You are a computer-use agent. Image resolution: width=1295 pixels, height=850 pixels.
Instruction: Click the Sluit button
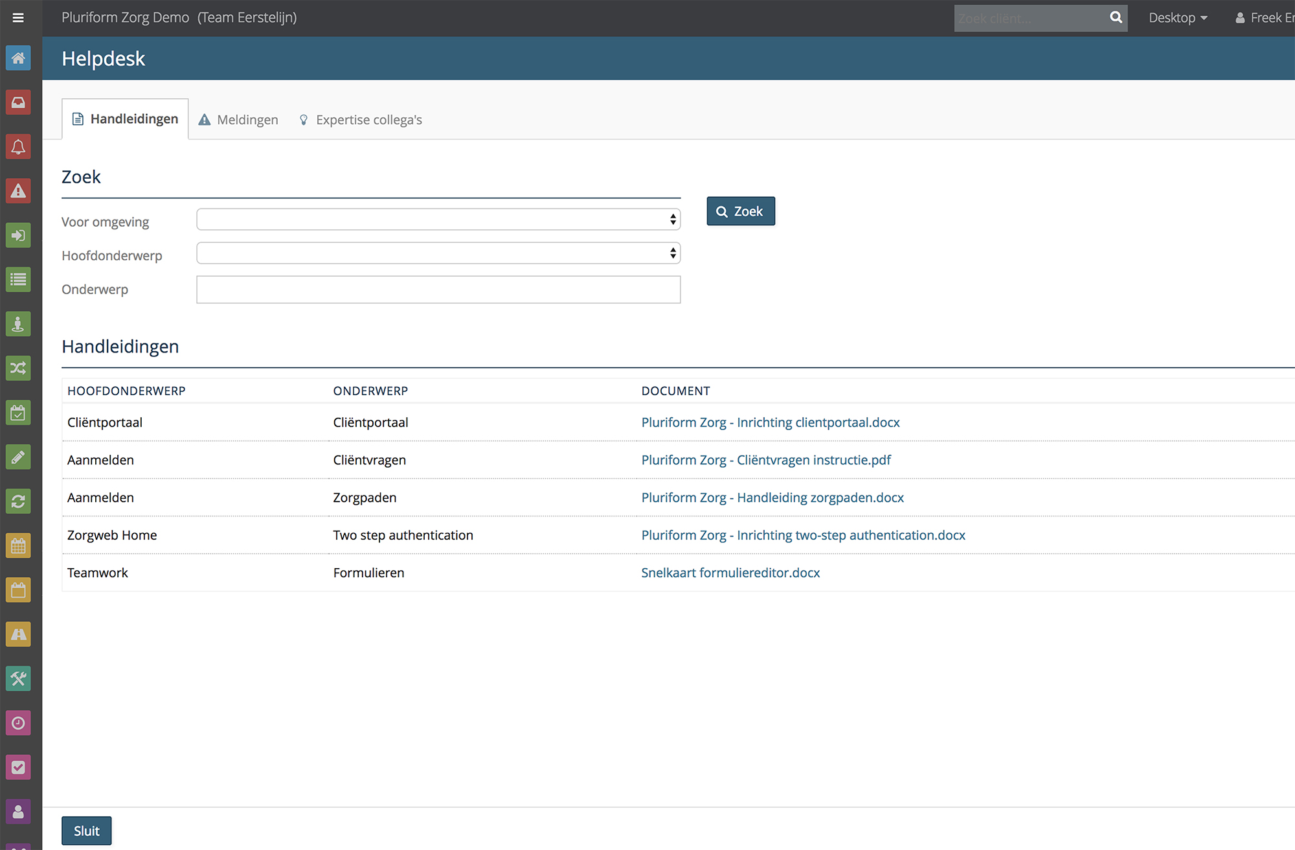87,831
